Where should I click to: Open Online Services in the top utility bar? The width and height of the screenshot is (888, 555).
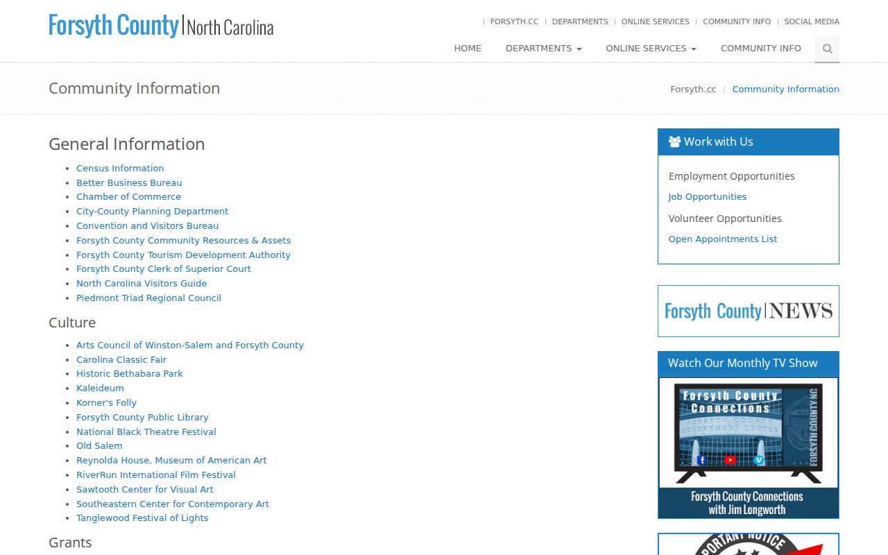point(656,22)
